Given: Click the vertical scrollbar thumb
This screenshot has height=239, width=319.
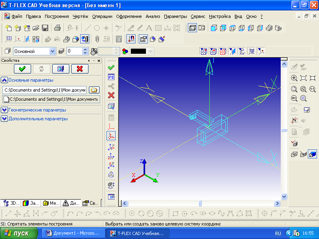Looking at the screenshot, I should coord(284,130).
